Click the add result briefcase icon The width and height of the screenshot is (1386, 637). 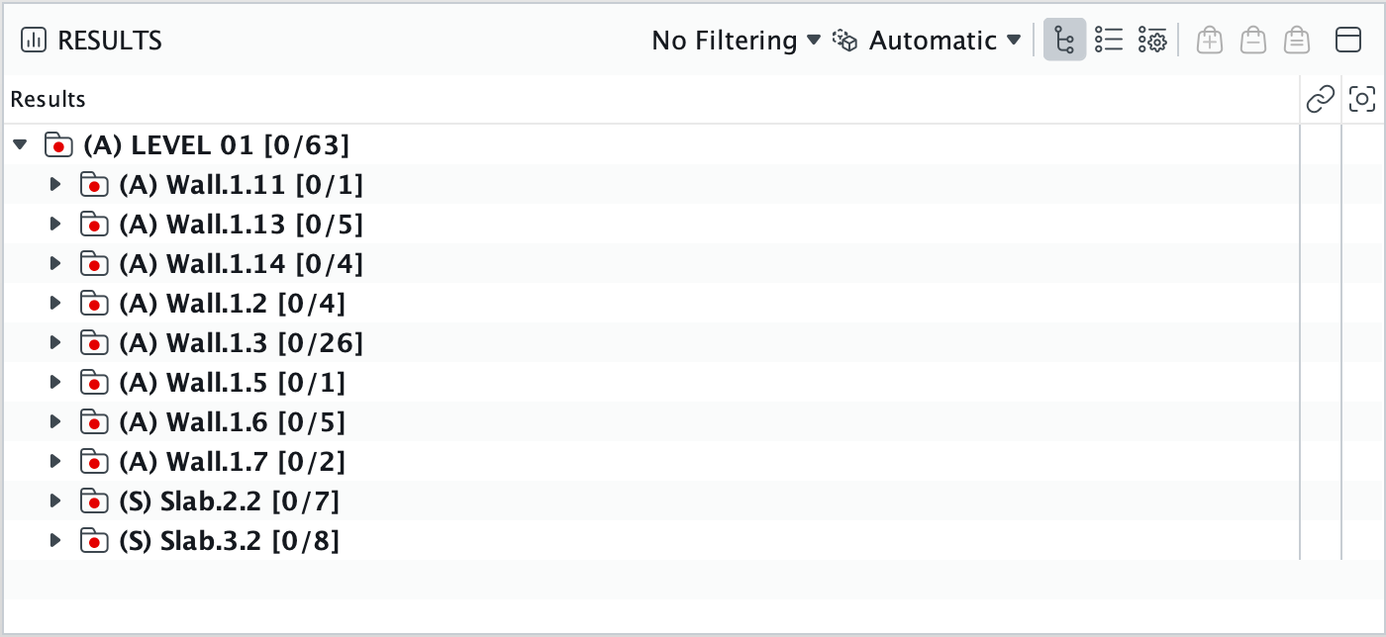tap(1209, 41)
